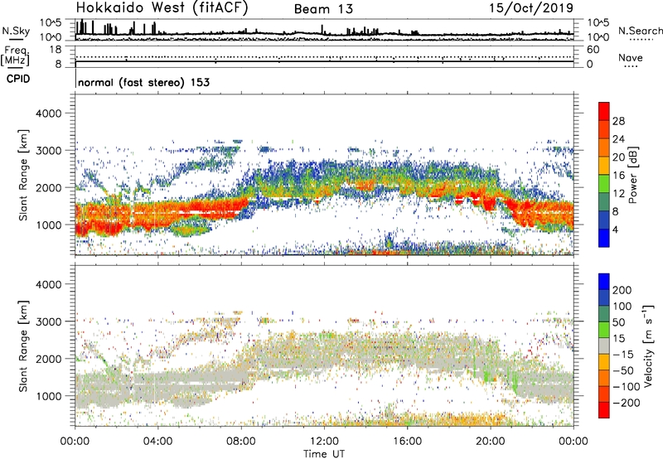663x459 pixels.
Task: Click the yellow 16–20 dB Power colorbar segment
Action: click(x=604, y=166)
